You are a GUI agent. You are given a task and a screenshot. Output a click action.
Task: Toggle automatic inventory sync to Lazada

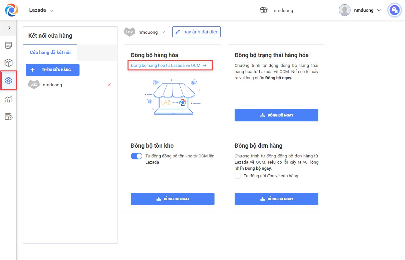coord(136,156)
